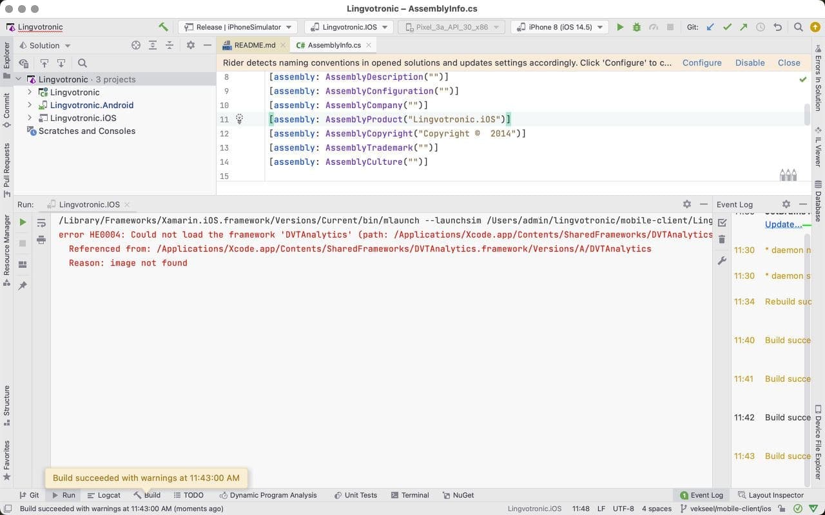Open NuGet tool window tab

(x=458, y=495)
